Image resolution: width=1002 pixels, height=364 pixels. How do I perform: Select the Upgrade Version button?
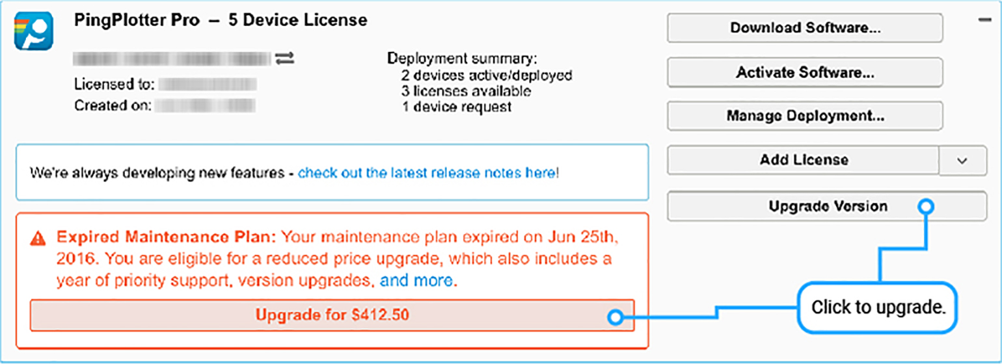click(x=827, y=207)
